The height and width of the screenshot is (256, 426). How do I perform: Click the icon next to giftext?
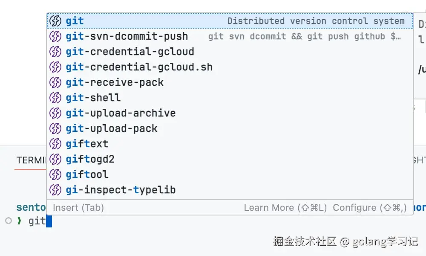click(55, 144)
